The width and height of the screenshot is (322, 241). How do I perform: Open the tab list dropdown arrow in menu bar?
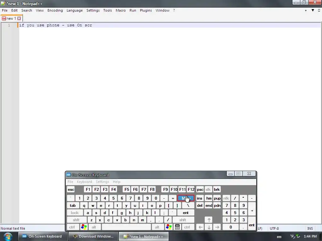click(313, 10)
